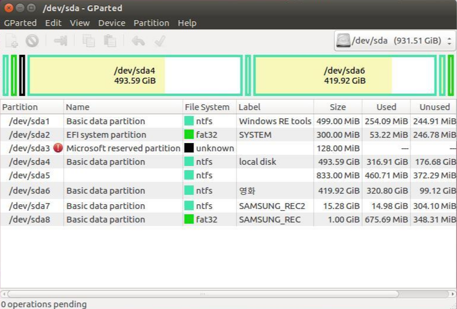Click the '99.12 GiB' unused value
The image size is (457, 309).
pos(438,191)
